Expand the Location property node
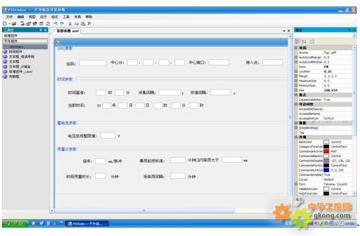This screenshot has height=236, width=360. click(x=296, y=71)
